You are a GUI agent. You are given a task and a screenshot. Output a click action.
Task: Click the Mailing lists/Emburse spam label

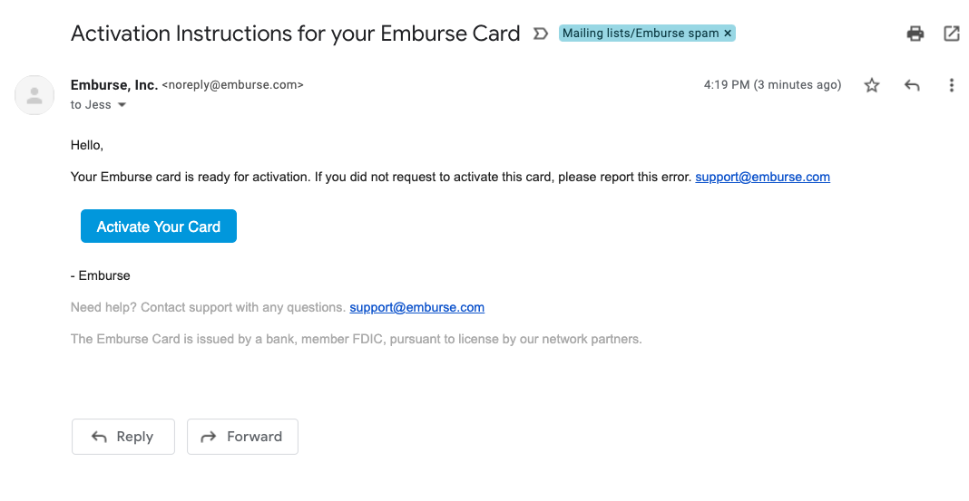[x=641, y=34]
